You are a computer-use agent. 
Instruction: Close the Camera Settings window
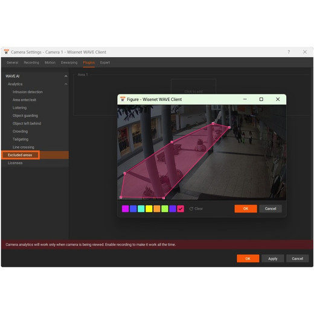click(x=305, y=52)
